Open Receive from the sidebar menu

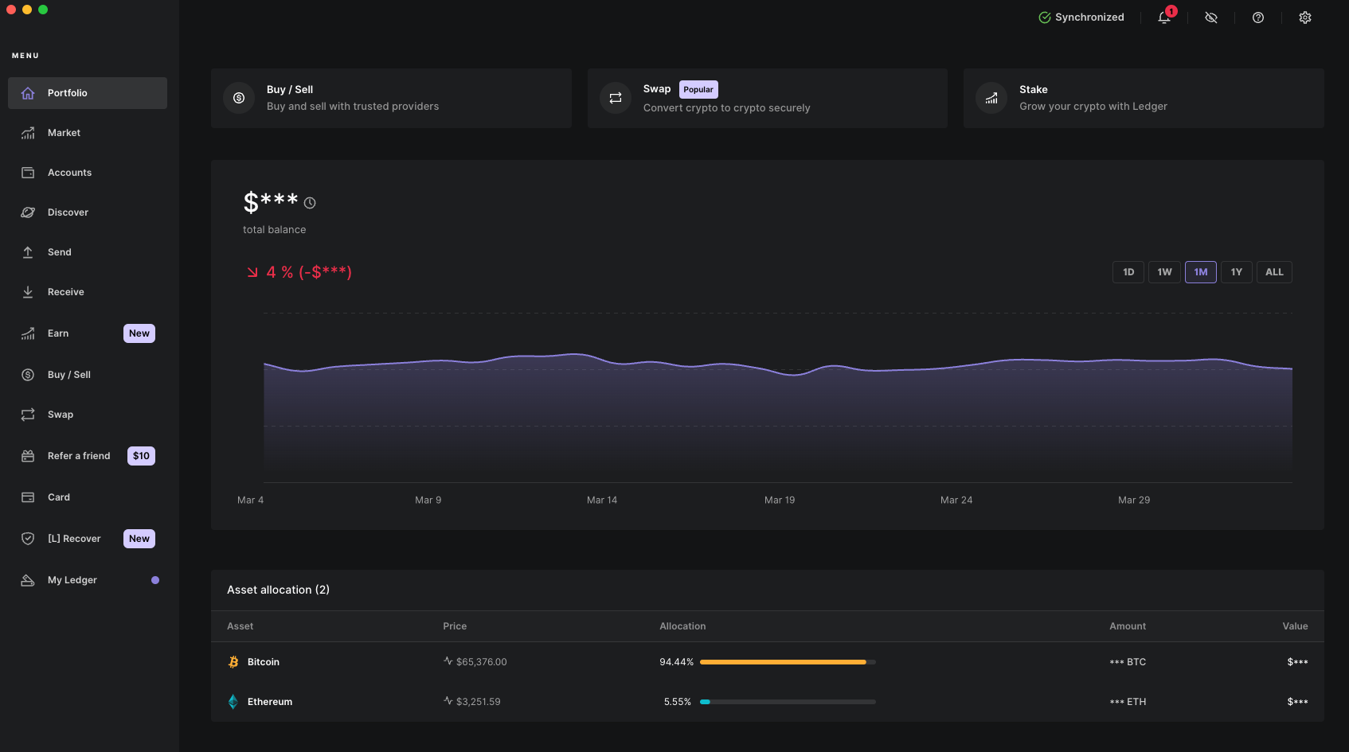click(x=88, y=292)
